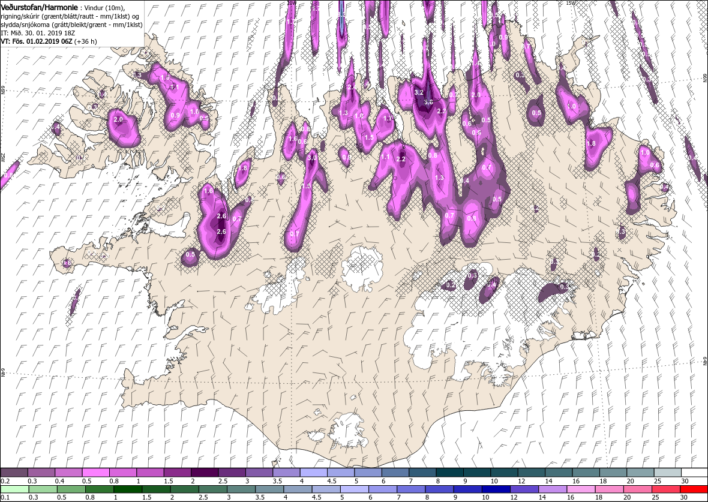Click the 1.4 snowfall value on the map
This screenshot has width=708, height=502.
(x=476, y=63)
